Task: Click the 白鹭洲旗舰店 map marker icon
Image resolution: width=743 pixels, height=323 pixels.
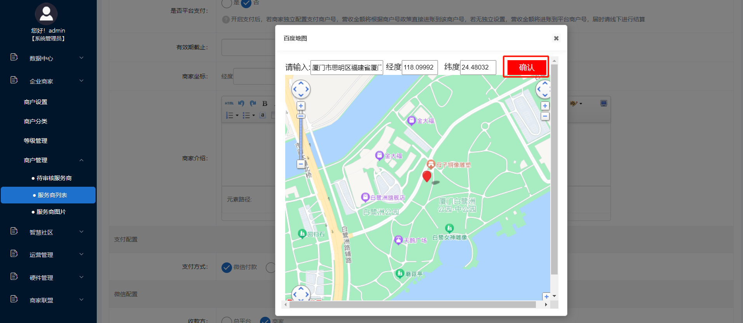Action: pos(365,197)
